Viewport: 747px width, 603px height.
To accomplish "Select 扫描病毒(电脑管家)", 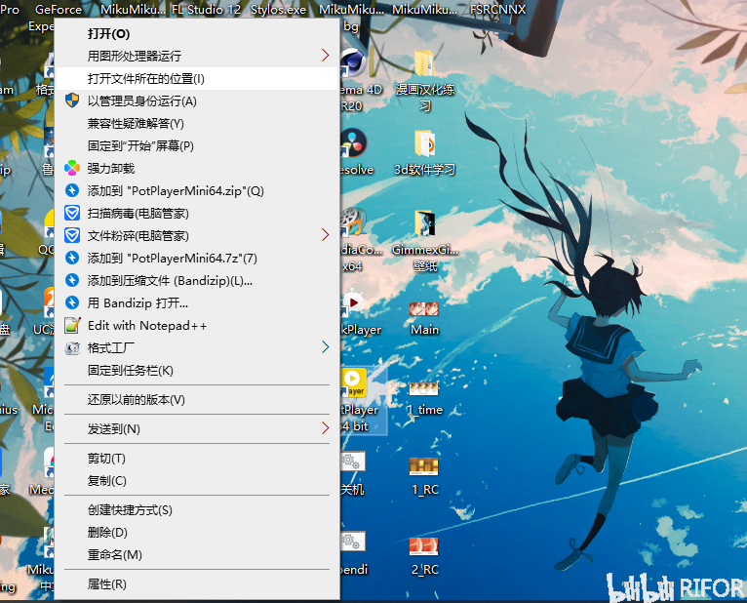I will coord(196,213).
